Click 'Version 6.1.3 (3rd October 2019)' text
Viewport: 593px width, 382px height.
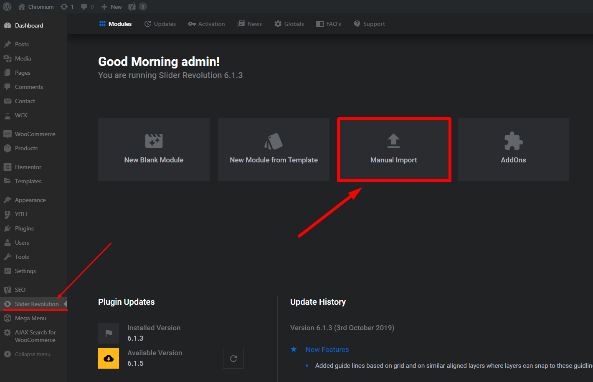coord(342,328)
